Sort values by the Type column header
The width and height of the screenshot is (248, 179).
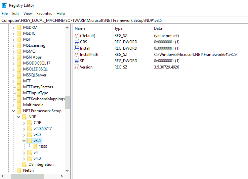(x=132, y=28)
